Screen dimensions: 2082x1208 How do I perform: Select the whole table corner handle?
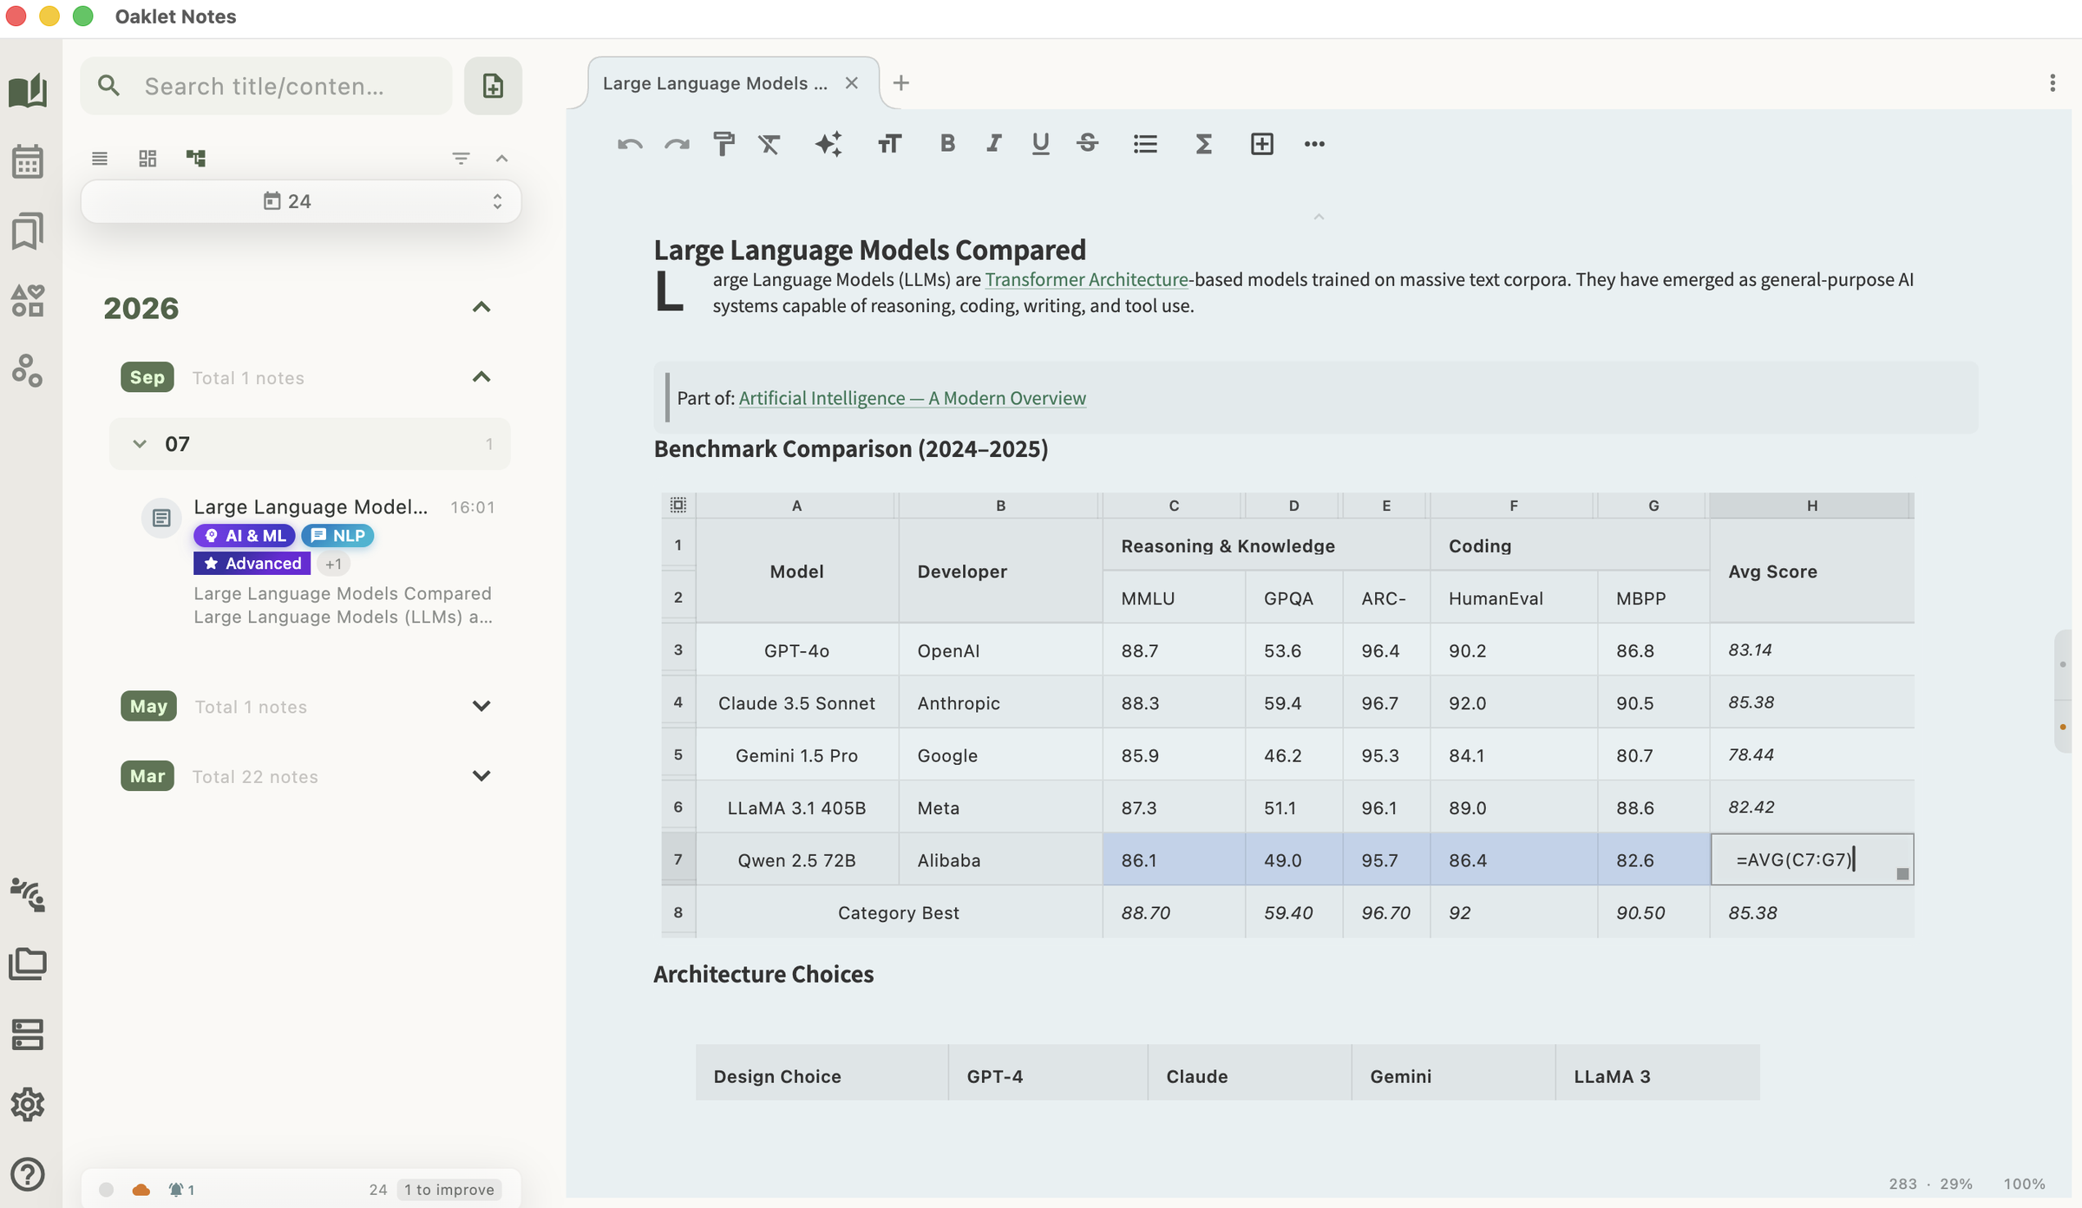coord(678,505)
